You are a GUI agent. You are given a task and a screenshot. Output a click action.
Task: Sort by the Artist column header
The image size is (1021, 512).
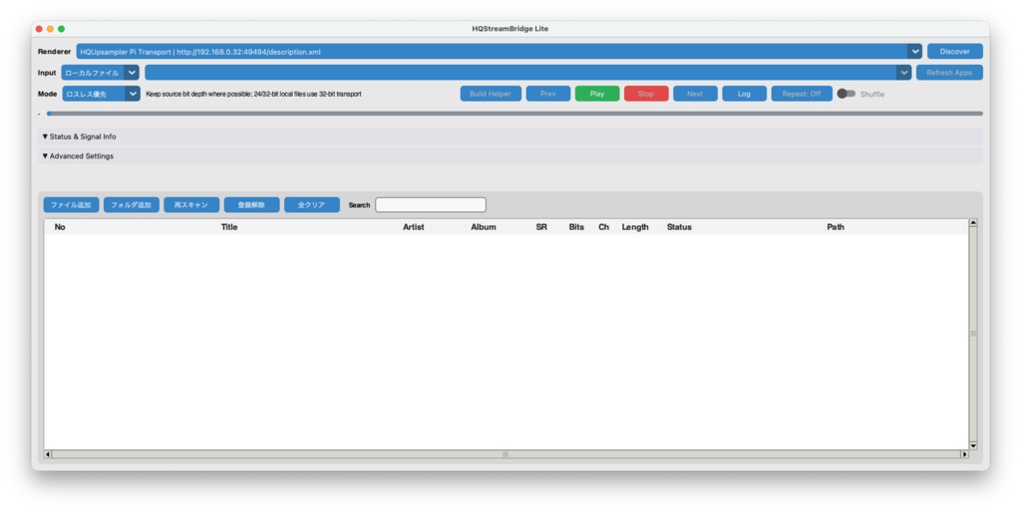click(413, 227)
